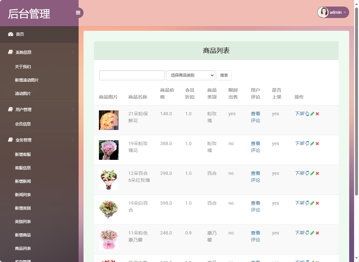Viewport: 359px width, 262px height.
Task: Open the admin account dropdown arrow
Action: [x=345, y=12]
